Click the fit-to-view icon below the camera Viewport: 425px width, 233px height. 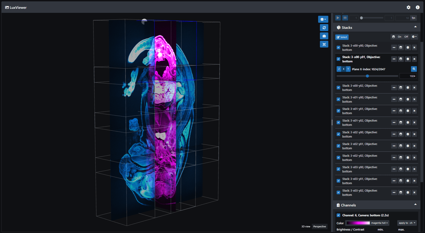pyautogui.click(x=324, y=44)
